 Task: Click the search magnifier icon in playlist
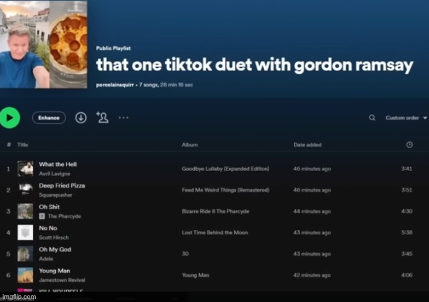click(372, 118)
